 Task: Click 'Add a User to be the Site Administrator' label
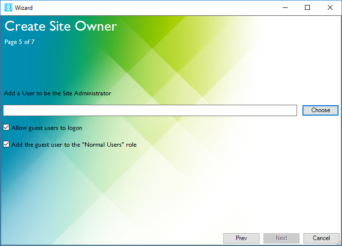58,93
